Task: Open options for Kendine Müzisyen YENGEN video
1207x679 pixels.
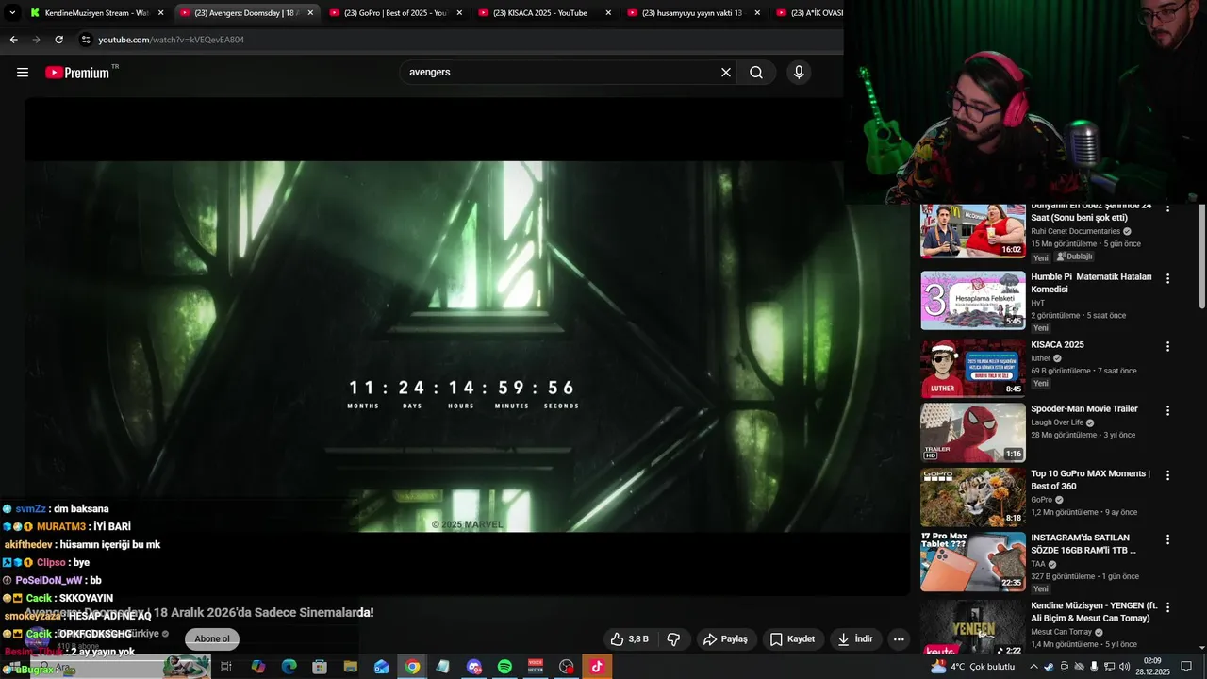Action: coord(1167,607)
